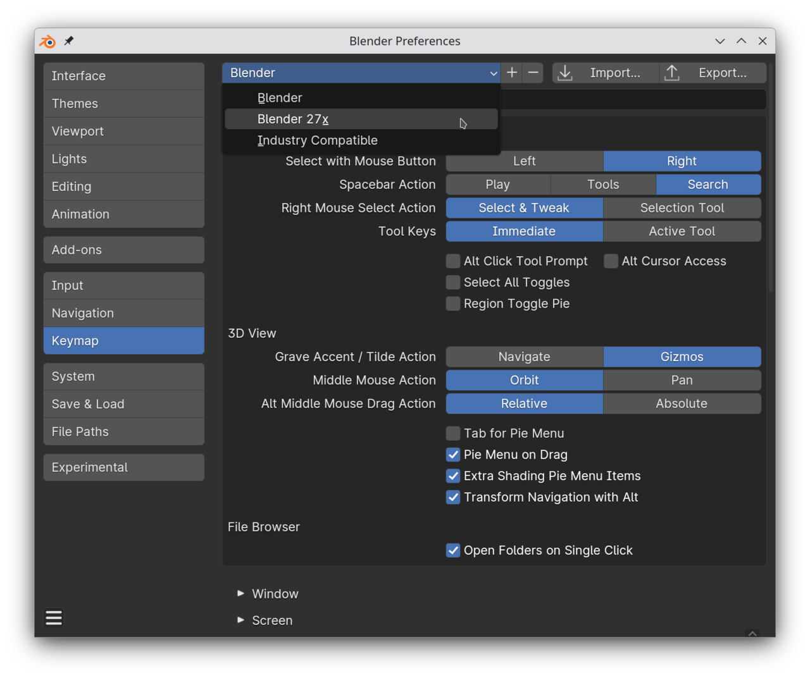Click the pin icon in title bar

69,41
